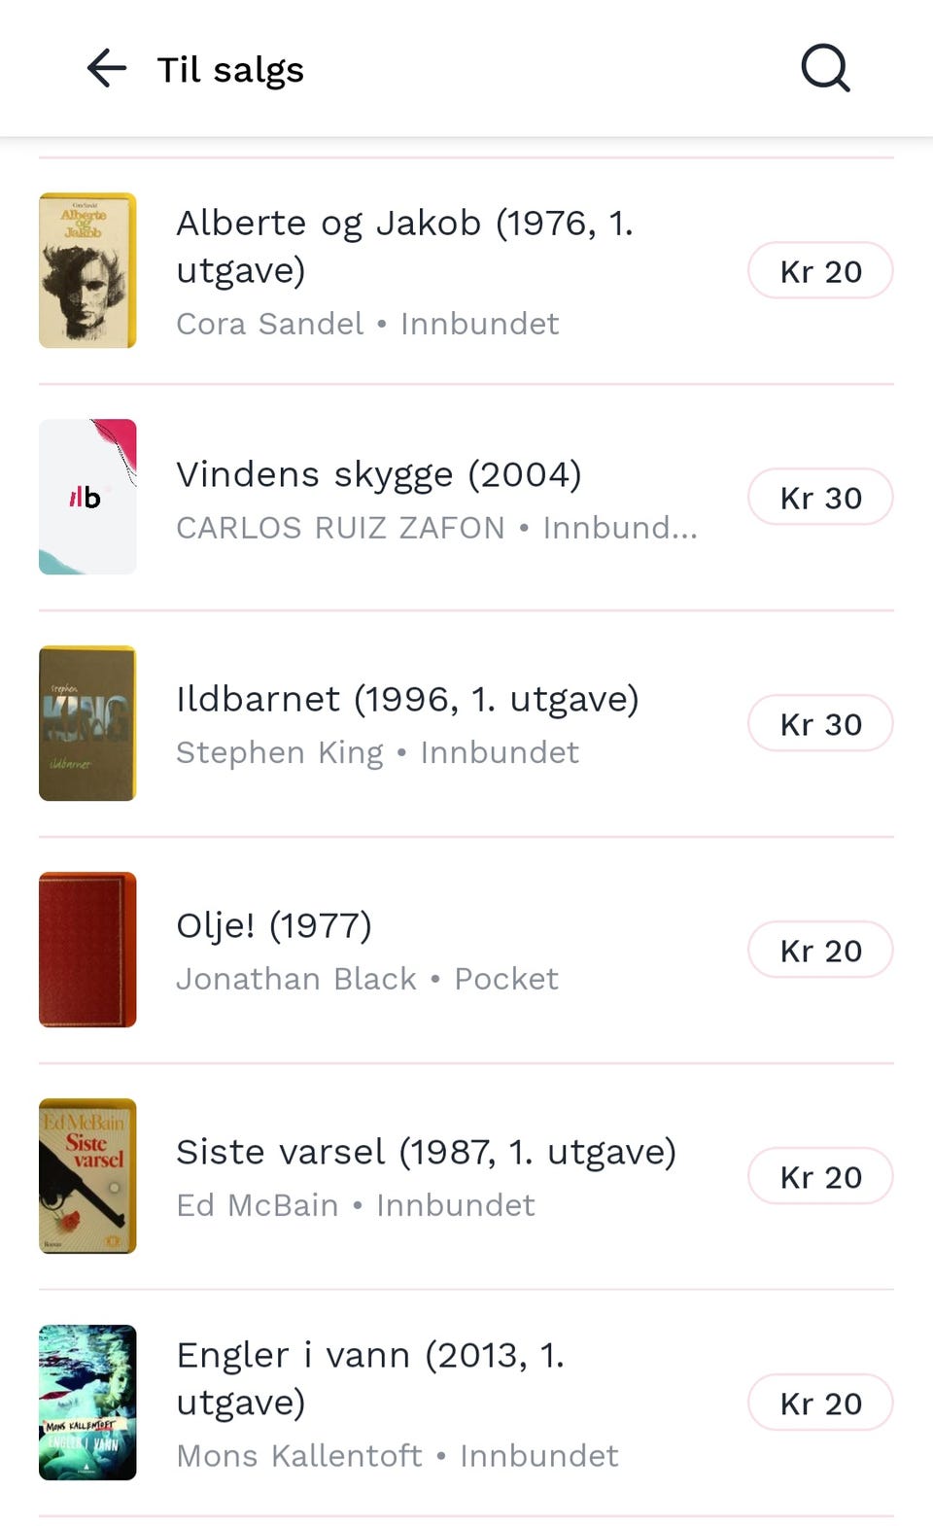The image size is (933, 1526).
Task: Select Vindens skygge (2004) title
Action: [x=379, y=474]
